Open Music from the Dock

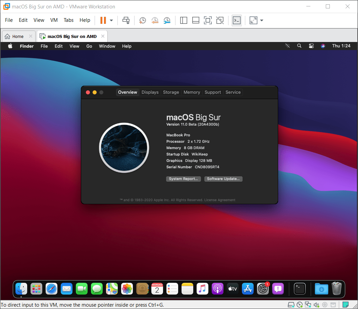point(202,289)
